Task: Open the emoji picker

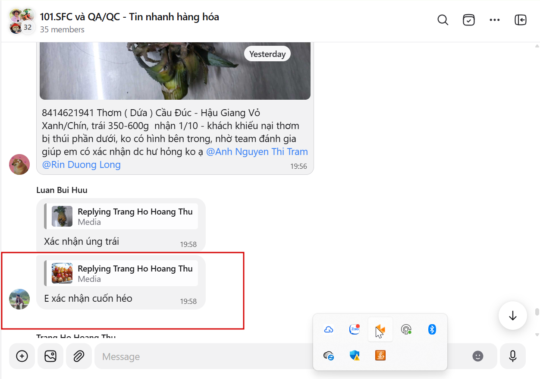Action: pos(477,356)
